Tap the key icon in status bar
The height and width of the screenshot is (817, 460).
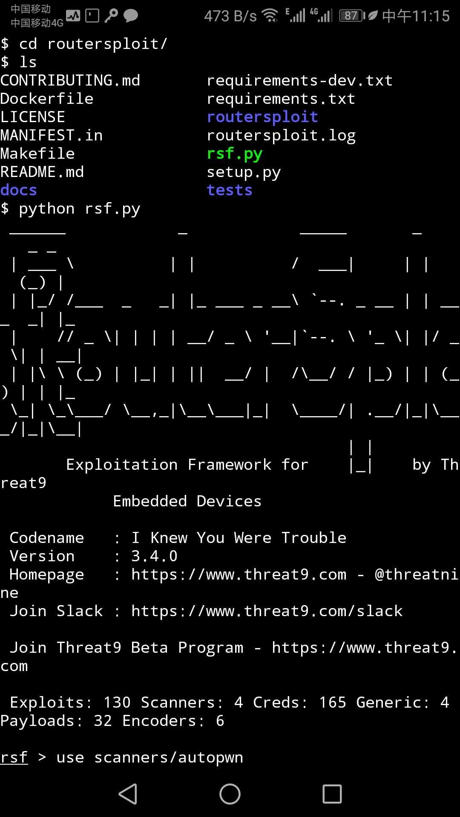111,16
